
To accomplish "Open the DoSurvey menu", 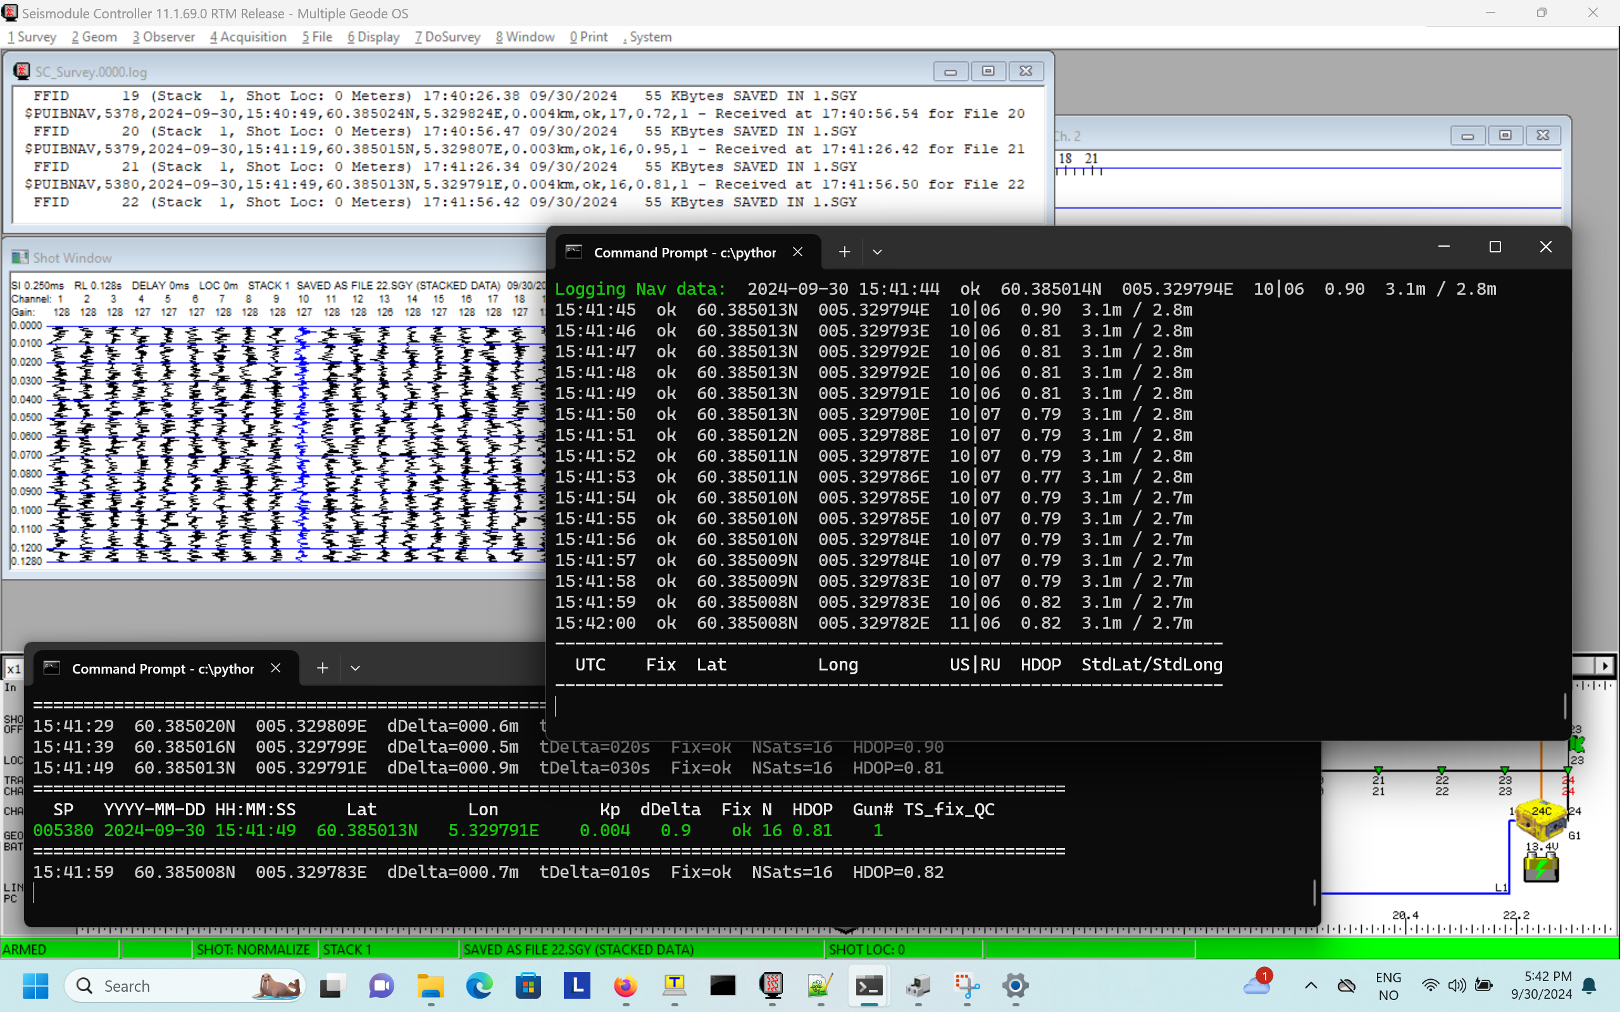I will point(447,37).
